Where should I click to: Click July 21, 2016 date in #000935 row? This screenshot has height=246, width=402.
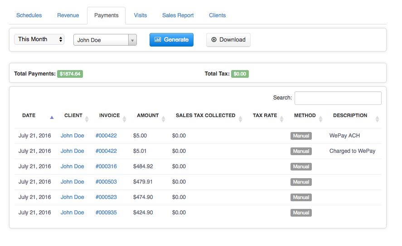(x=34, y=213)
